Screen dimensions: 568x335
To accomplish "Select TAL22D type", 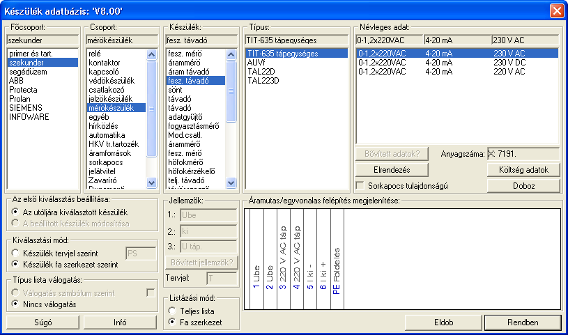I will click(x=297, y=72).
